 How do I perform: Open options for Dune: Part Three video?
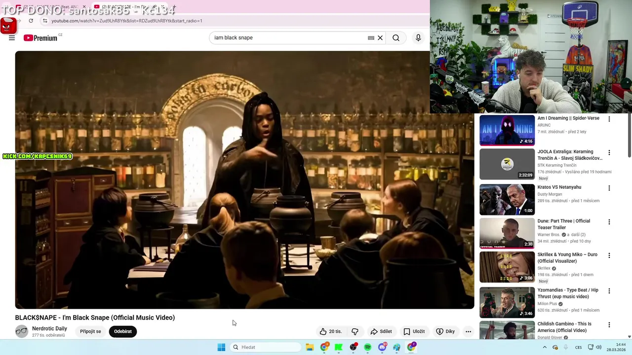click(609, 222)
